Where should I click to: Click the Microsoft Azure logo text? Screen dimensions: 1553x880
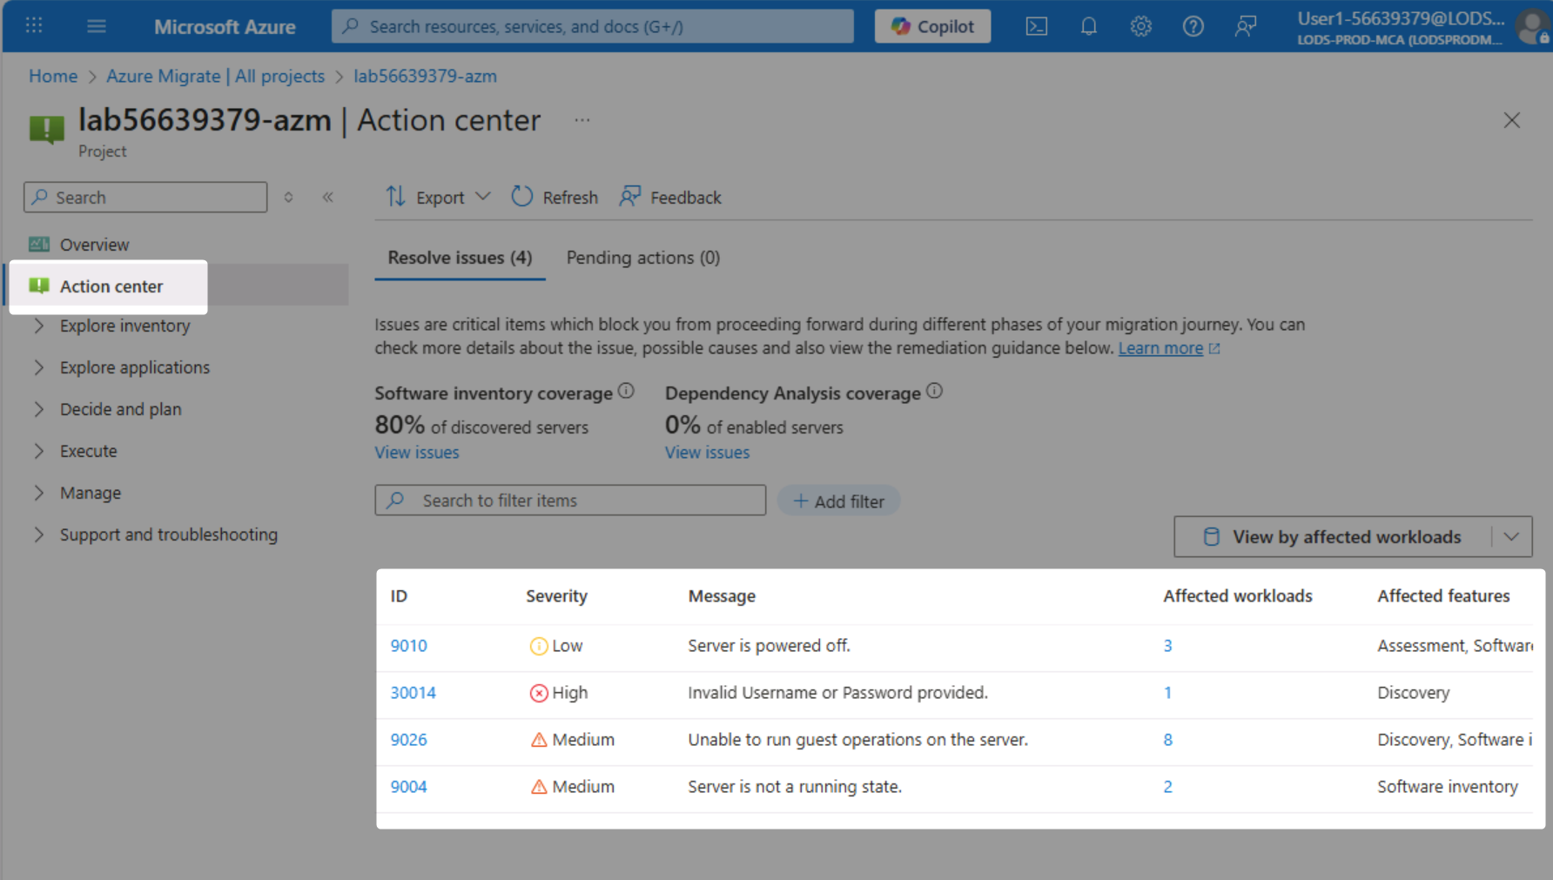(225, 26)
